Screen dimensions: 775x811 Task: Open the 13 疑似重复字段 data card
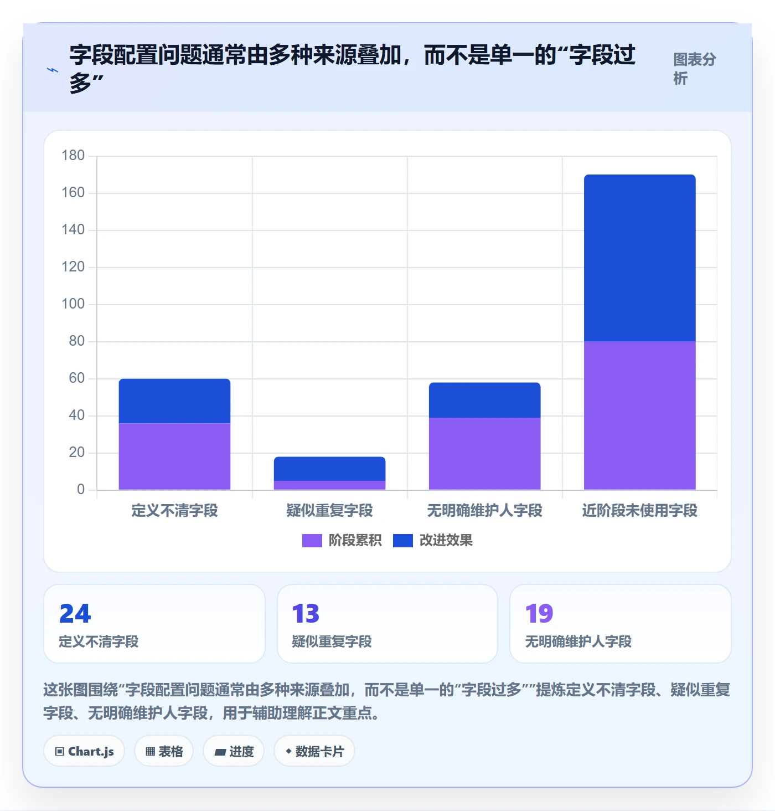(x=387, y=624)
